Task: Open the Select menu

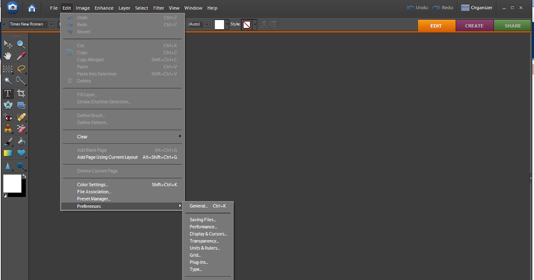Action: click(x=142, y=8)
